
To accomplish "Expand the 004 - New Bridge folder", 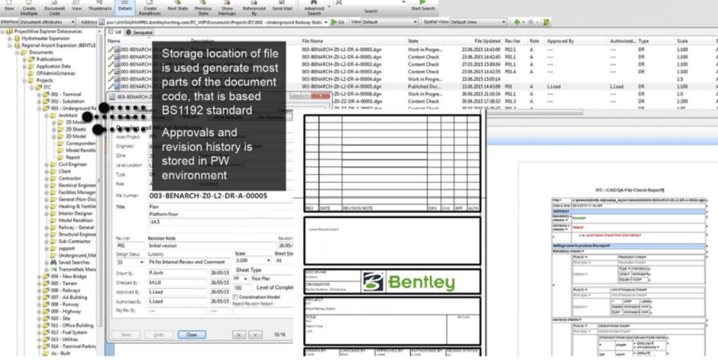I will [40, 277].
